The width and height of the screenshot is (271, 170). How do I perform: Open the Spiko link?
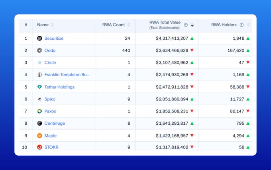click(x=50, y=99)
